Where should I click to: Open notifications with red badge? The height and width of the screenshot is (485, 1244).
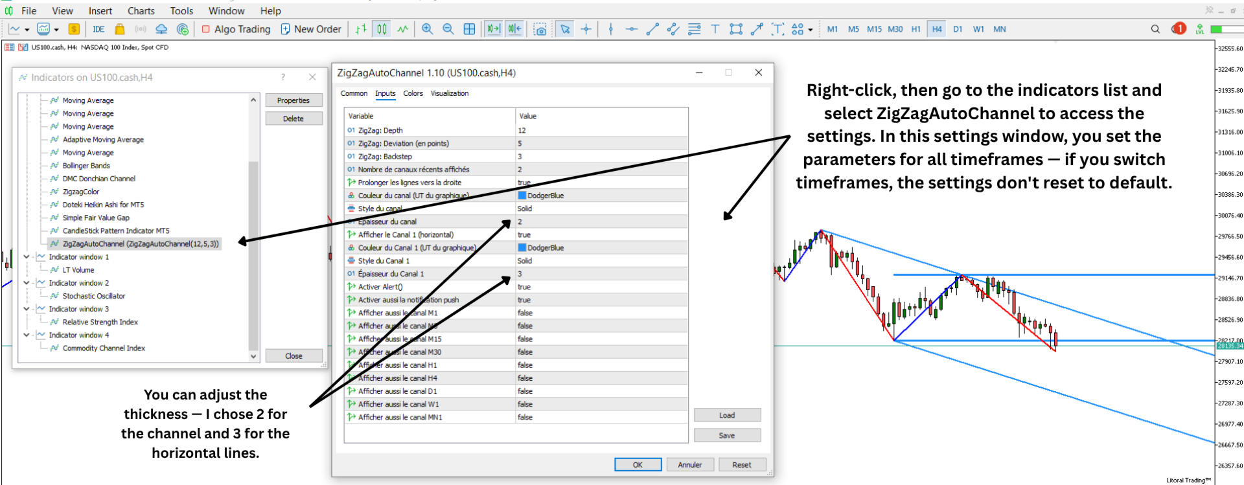(1179, 28)
